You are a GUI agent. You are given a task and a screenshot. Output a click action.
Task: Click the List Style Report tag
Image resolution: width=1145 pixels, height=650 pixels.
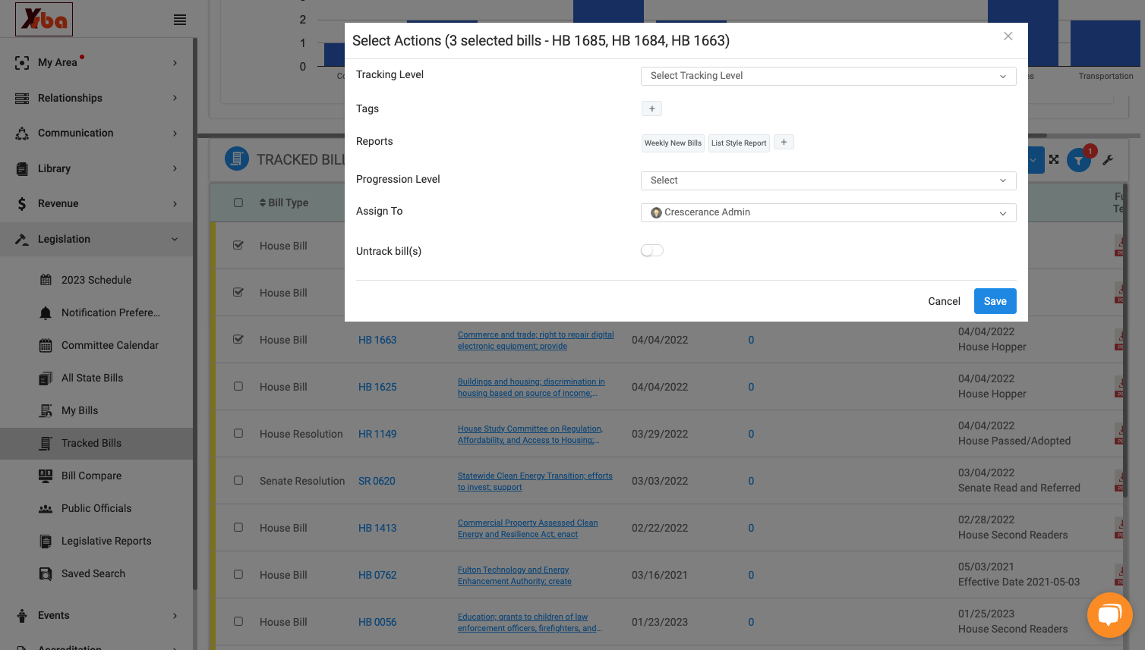(x=739, y=143)
